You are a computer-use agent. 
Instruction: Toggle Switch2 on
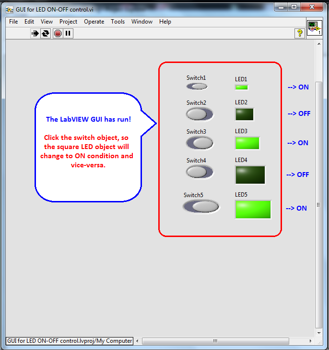click(200, 114)
